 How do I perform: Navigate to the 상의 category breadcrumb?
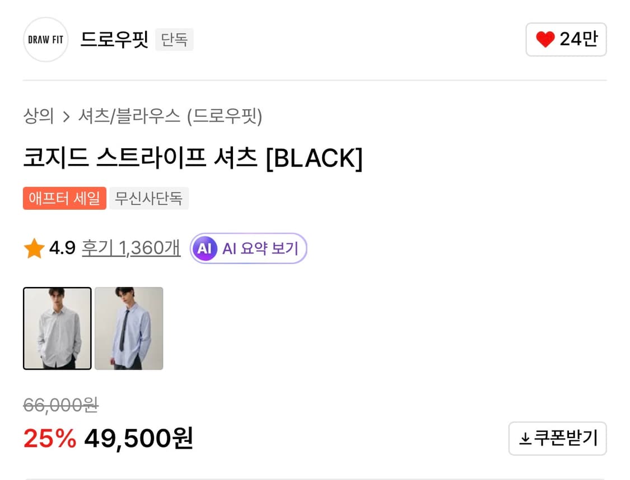click(37, 117)
